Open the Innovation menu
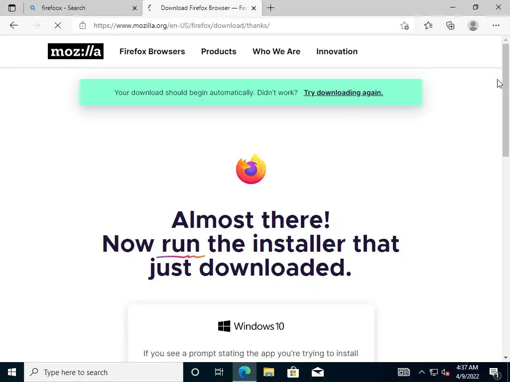510x382 pixels. point(337,51)
